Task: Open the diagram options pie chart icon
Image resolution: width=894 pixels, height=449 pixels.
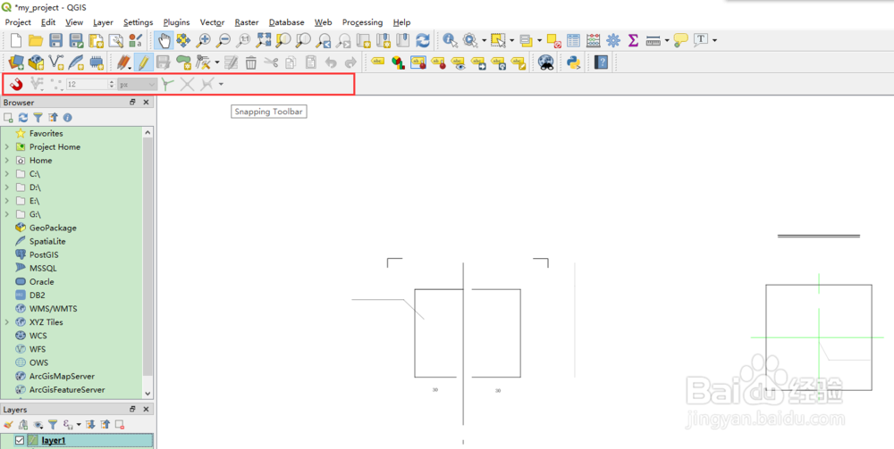Action: tap(398, 62)
